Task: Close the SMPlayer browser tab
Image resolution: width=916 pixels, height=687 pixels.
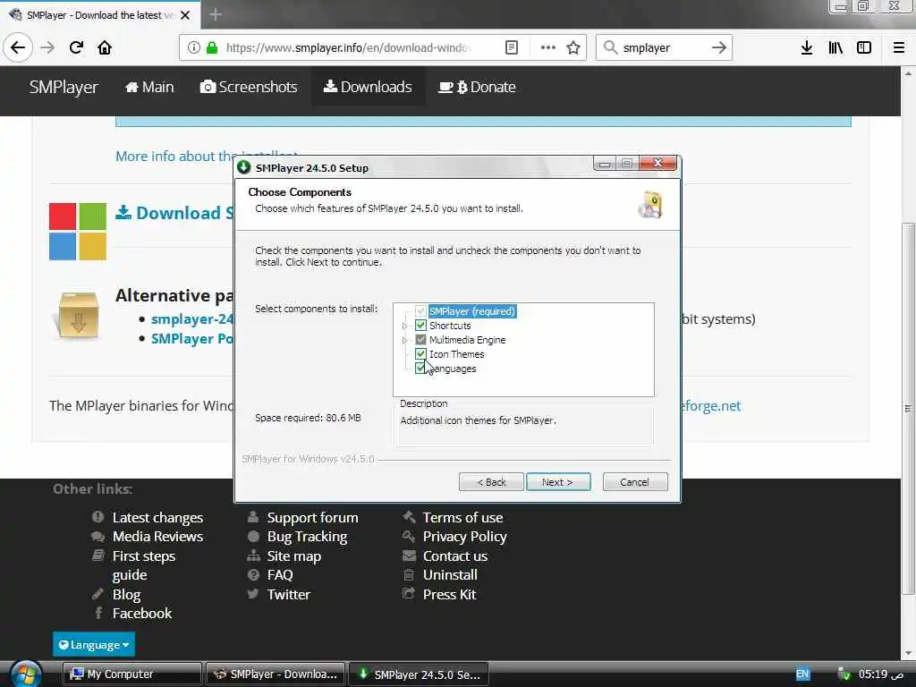Action: click(x=185, y=15)
